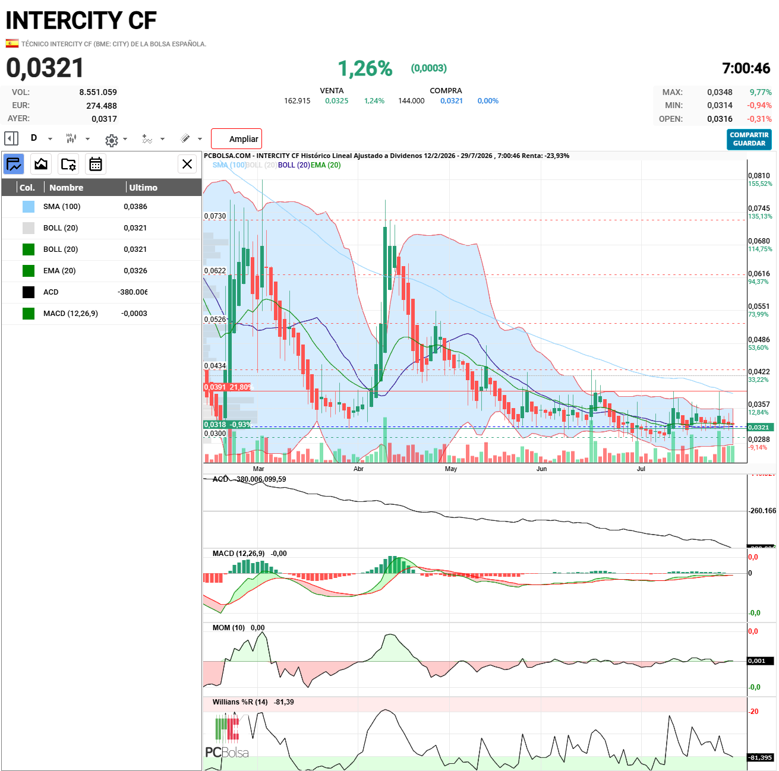Click the Ampliar button
This screenshot has width=779, height=771.
click(x=236, y=139)
